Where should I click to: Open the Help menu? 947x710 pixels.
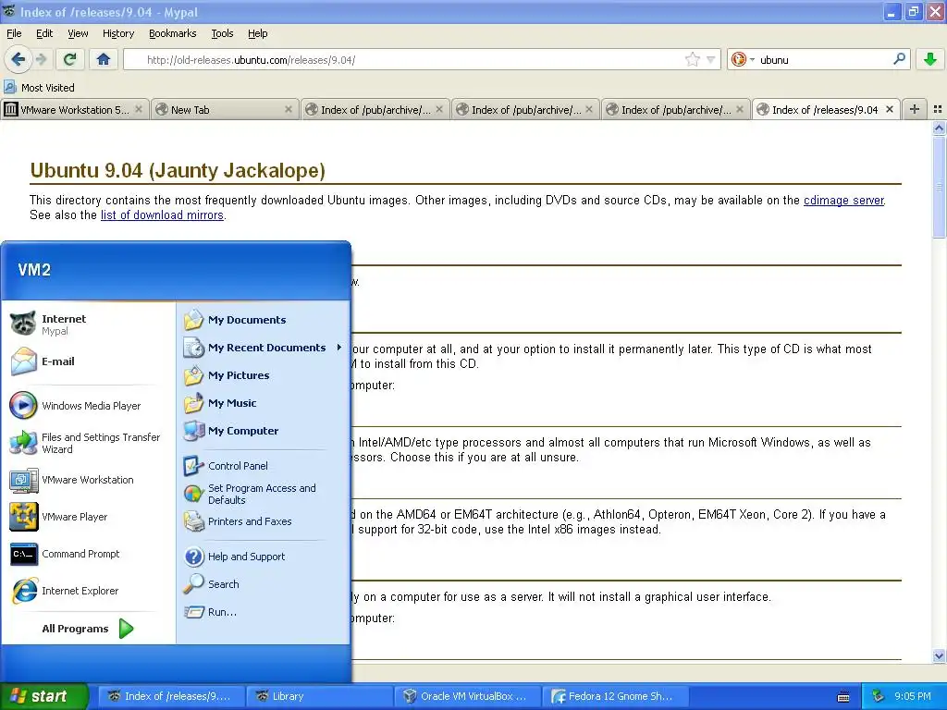(257, 33)
